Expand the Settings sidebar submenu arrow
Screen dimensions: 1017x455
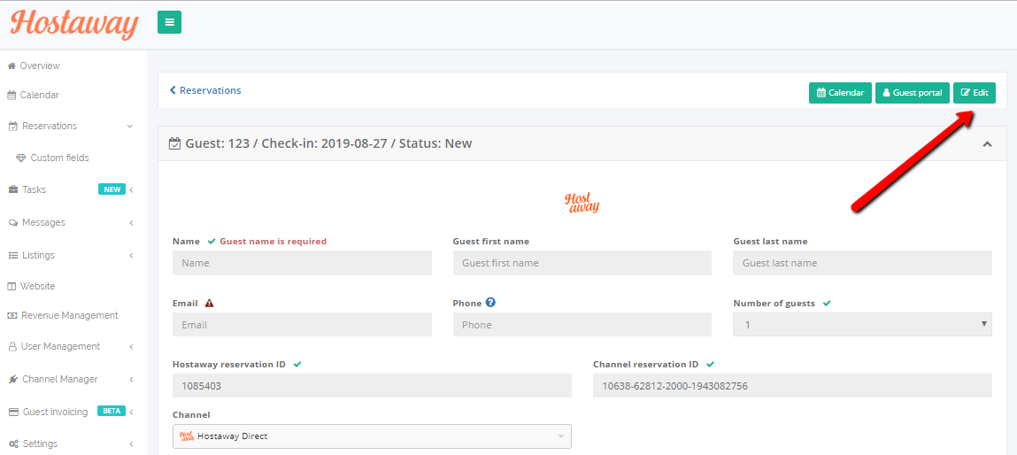click(x=132, y=444)
